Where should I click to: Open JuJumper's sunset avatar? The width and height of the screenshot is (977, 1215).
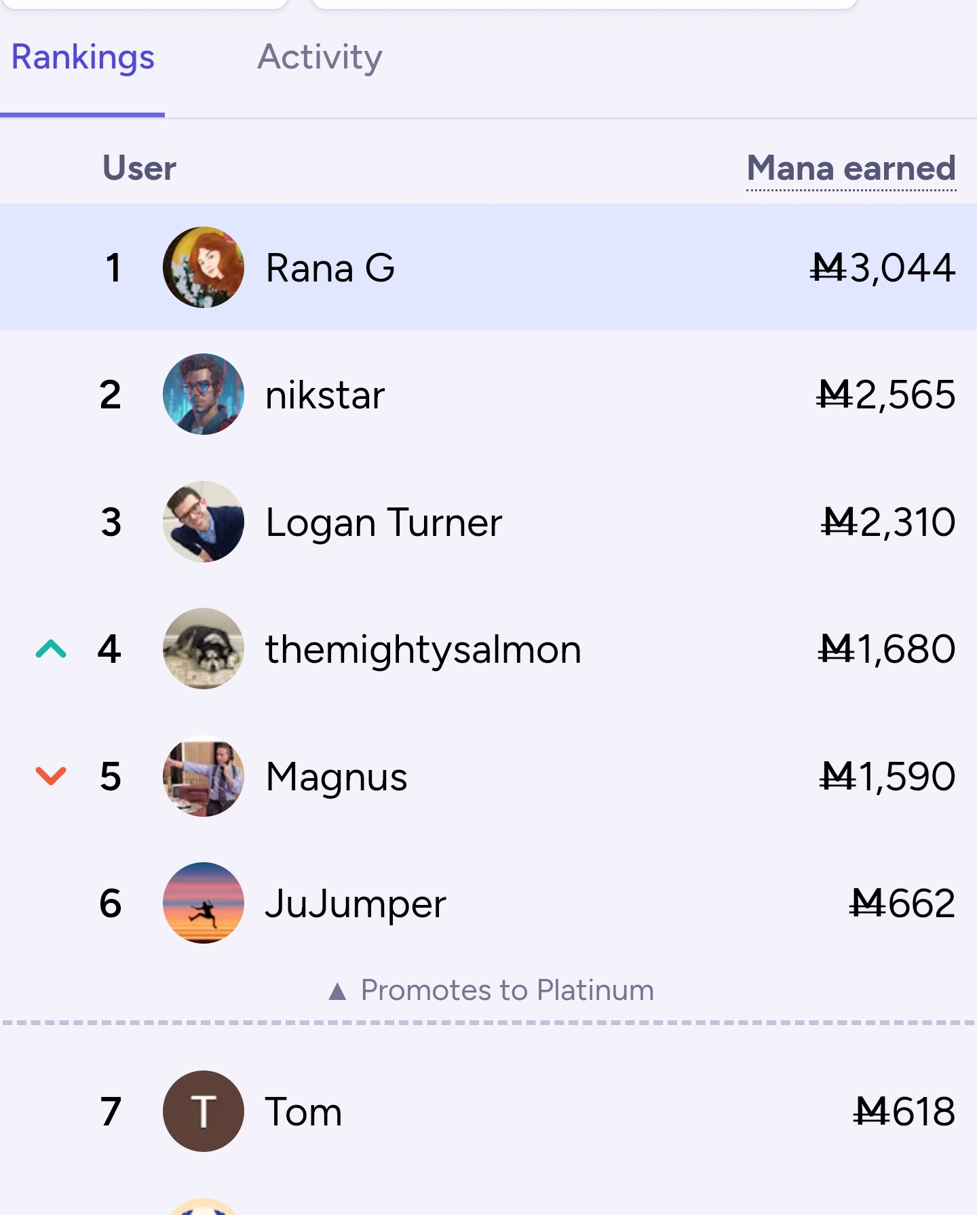click(x=204, y=903)
